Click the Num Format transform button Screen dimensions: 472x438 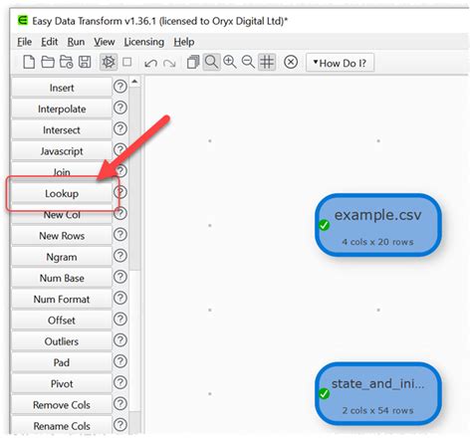coord(62,300)
